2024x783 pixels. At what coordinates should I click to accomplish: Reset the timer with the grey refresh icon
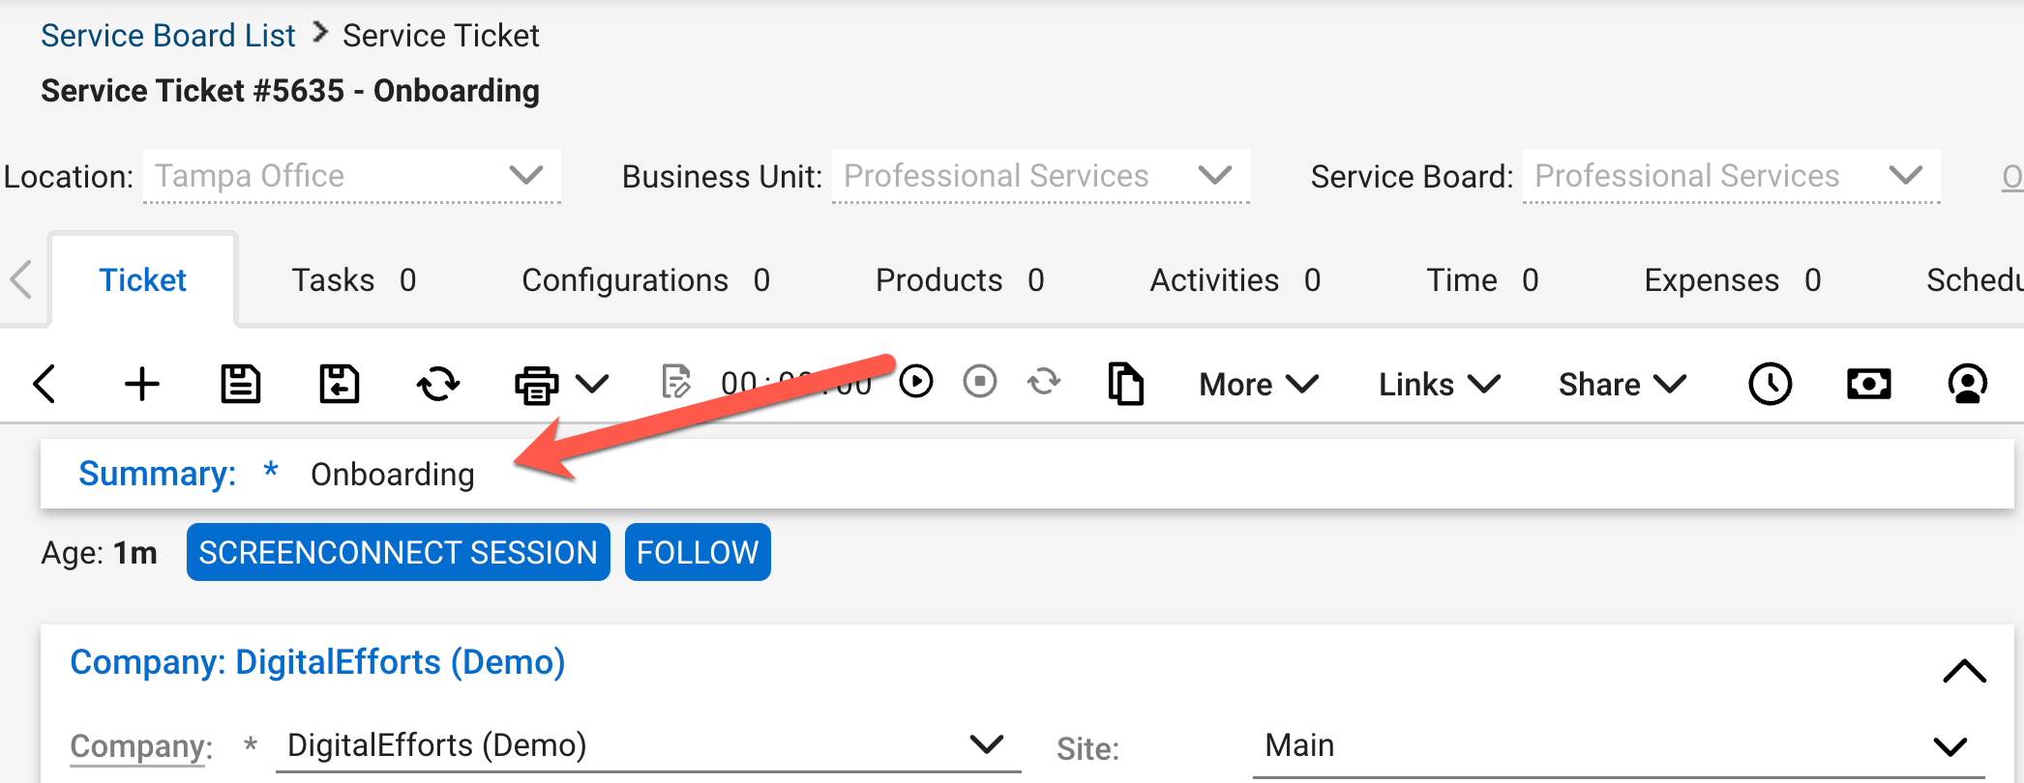1044,382
